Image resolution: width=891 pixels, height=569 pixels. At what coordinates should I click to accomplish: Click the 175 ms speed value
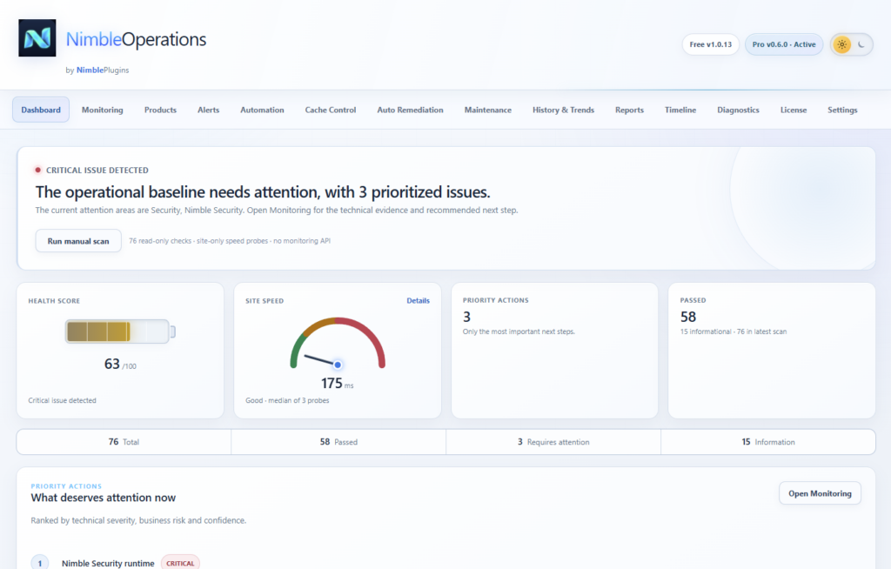[x=338, y=384]
